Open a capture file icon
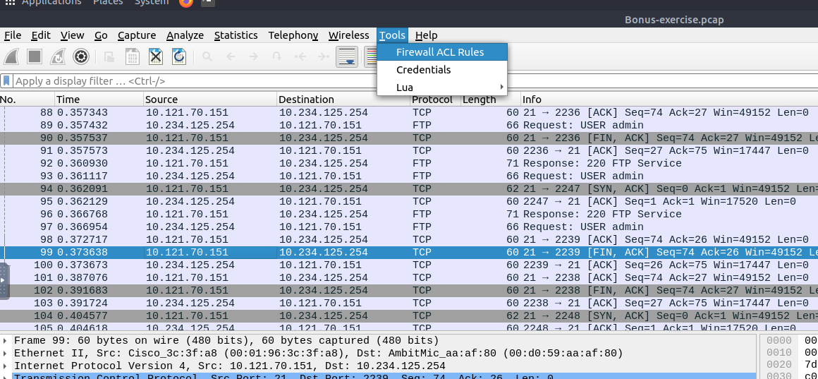 pyautogui.click(x=109, y=56)
